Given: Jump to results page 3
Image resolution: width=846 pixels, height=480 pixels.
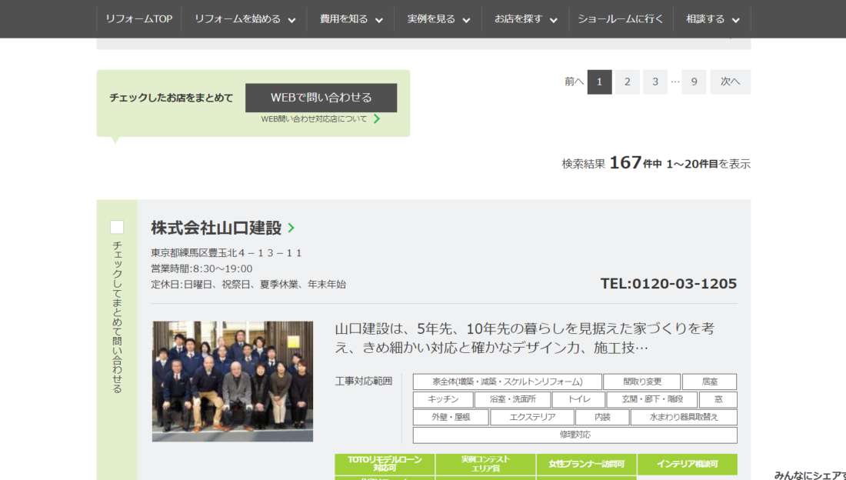Looking at the screenshot, I should pos(655,82).
